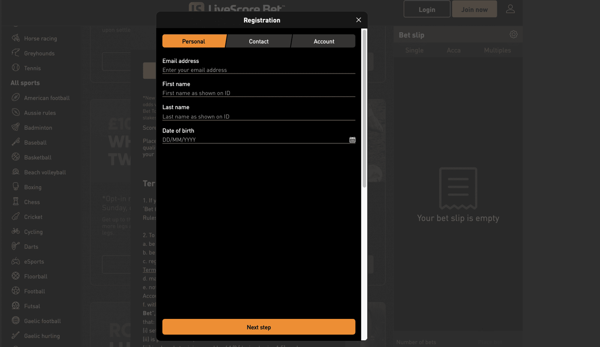Click the Horse racing icon
The image size is (600, 347).
point(16,38)
